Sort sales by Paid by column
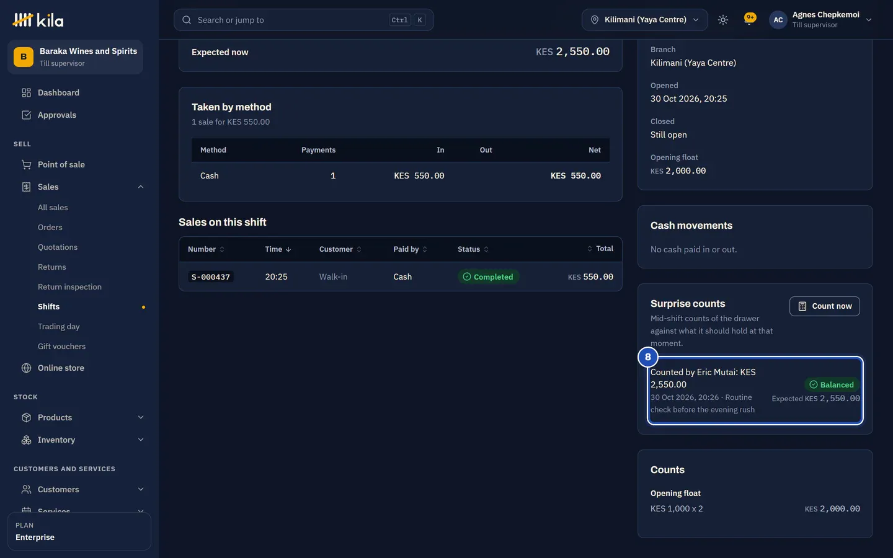 click(x=411, y=249)
